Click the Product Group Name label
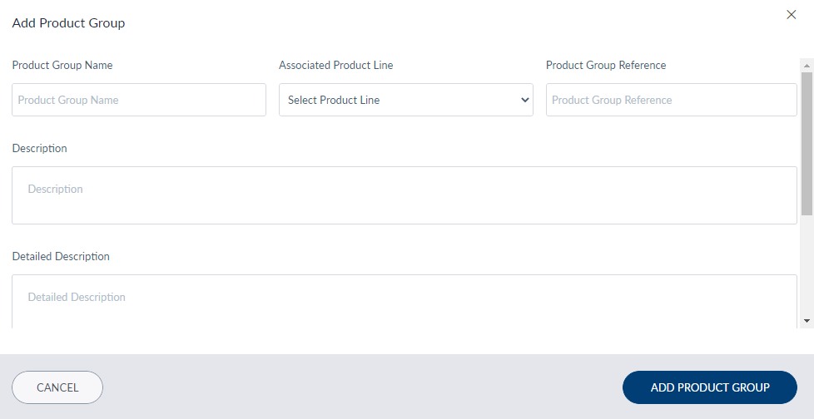This screenshot has height=419, width=814. pyautogui.click(x=62, y=65)
